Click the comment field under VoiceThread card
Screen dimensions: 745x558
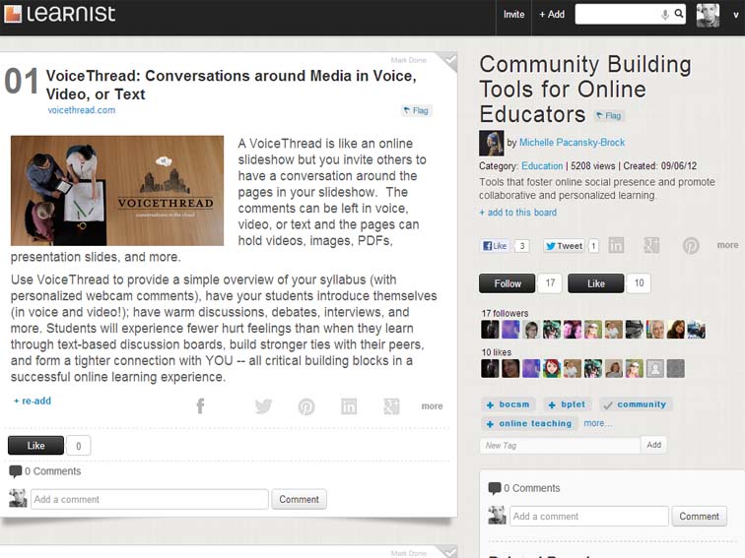[x=150, y=499]
